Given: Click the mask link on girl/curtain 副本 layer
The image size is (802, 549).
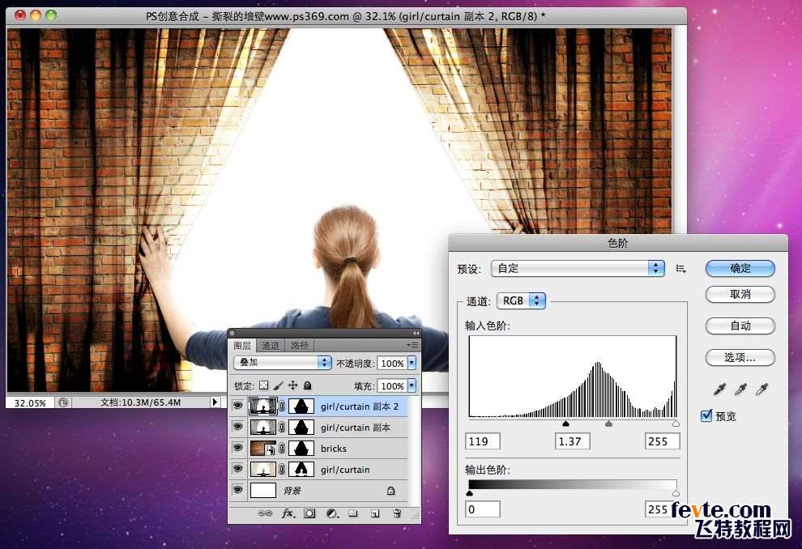Looking at the screenshot, I should (282, 428).
